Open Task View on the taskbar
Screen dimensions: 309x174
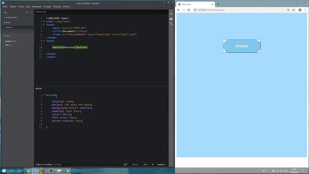pos(19,171)
